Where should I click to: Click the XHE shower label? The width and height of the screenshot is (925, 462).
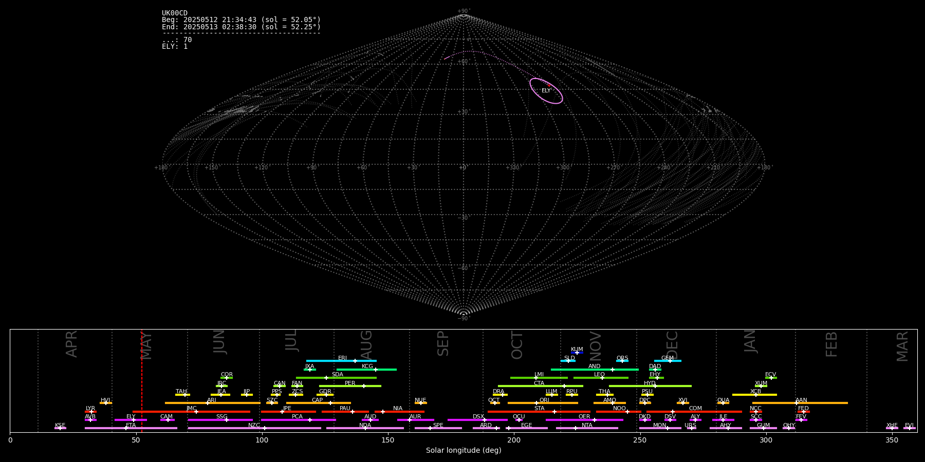892,426
